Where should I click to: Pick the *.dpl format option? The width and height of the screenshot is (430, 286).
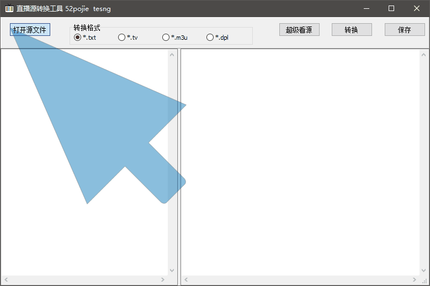coord(217,38)
